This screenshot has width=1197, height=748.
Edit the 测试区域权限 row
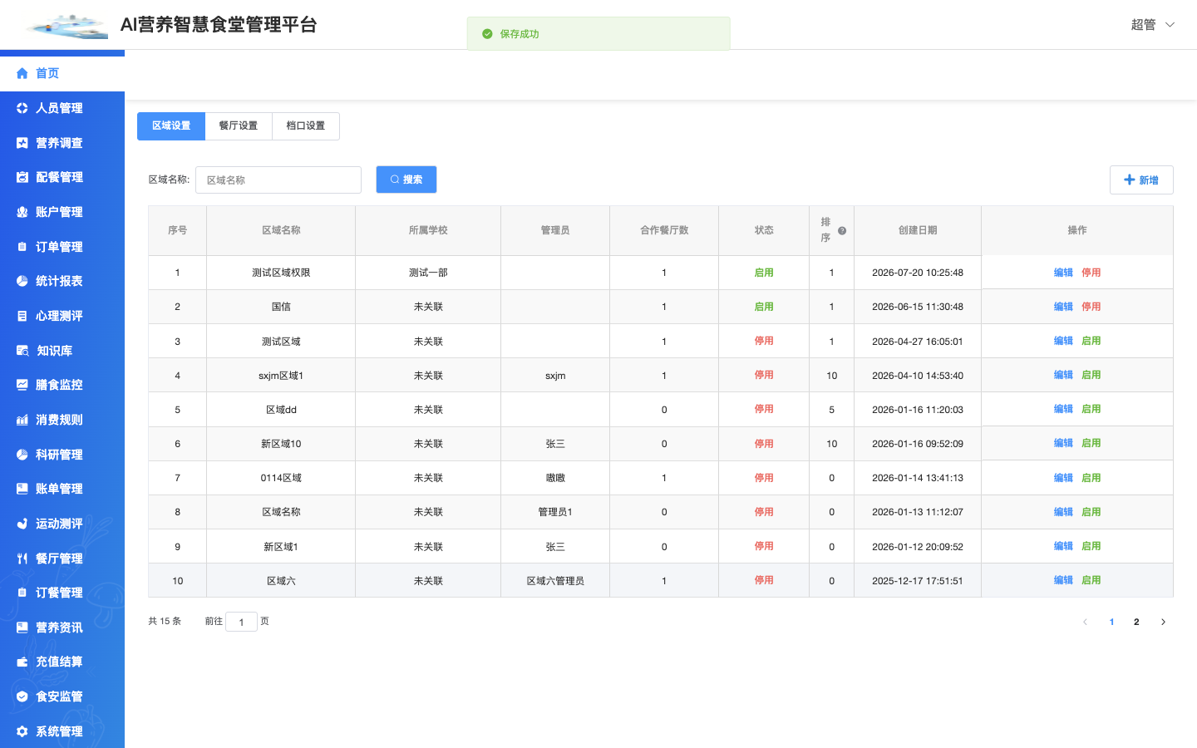1063,273
